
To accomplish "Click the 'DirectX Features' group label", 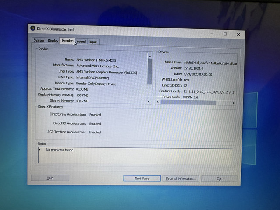I will point(50,107).
